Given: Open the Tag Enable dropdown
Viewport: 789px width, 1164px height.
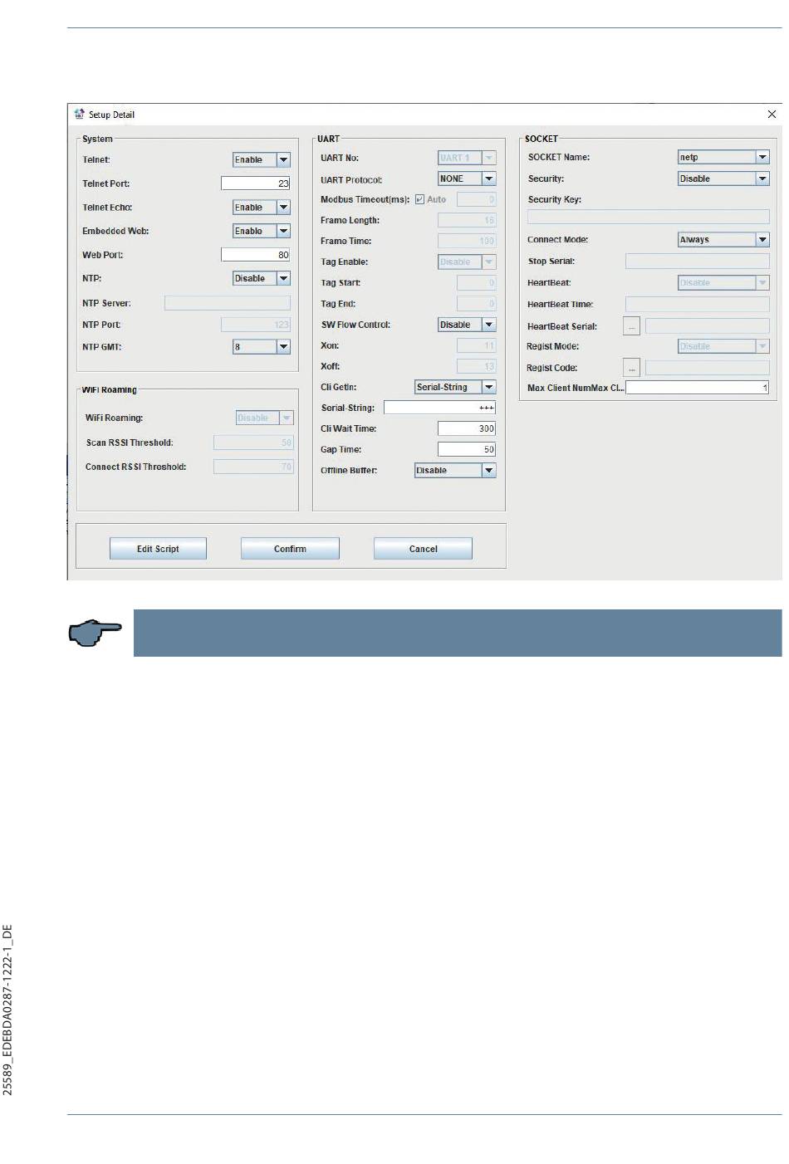Looking at the screenshot, I should pyautogui.click(x=467, y=262).
